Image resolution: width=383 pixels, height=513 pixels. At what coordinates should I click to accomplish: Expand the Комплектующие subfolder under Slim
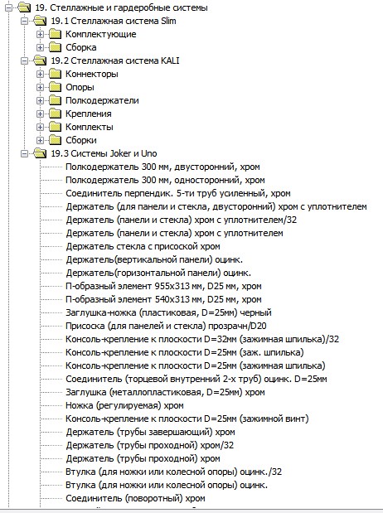(40, 34)
